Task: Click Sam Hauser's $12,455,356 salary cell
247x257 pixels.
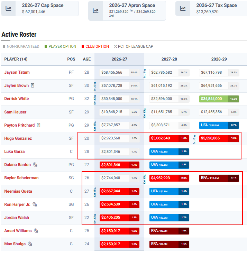Action: tap(219, 112)
